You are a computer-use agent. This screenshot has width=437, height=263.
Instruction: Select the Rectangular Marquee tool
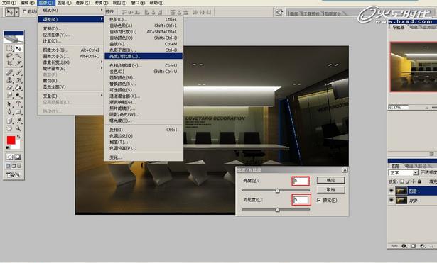pyautogui.click(x=9, y=49)
